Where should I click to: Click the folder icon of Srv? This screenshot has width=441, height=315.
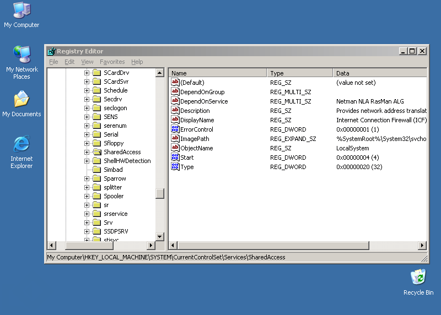pos(97,222)
